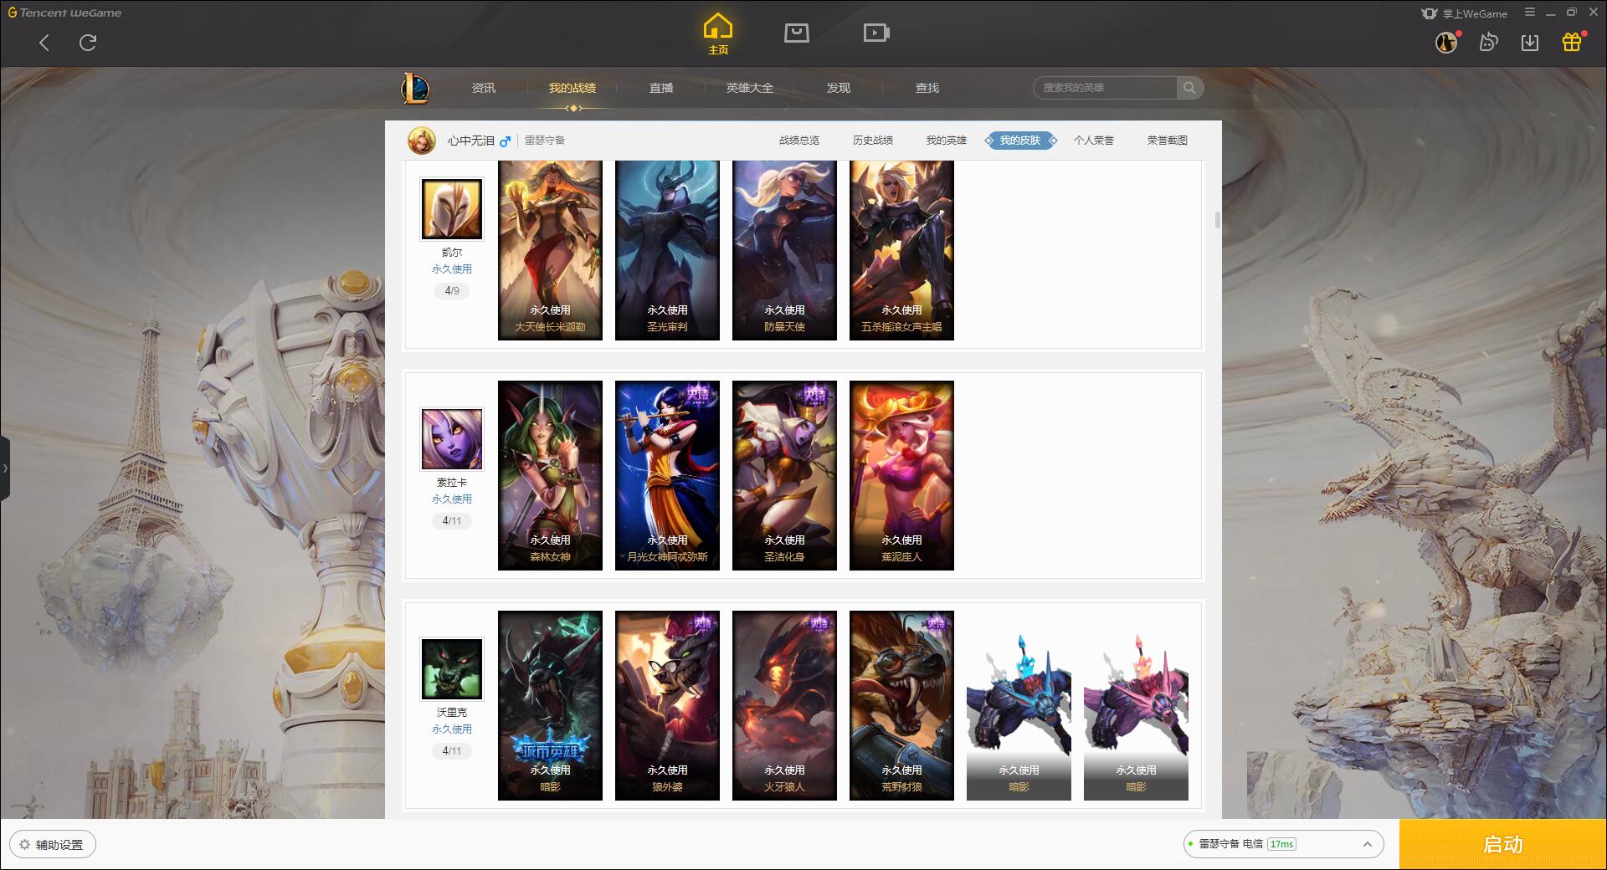Image resolution: width=1607 pixels, height=870 pixels.
Task: Click the 4/11 skin count under 沃里克
Action: 452,751
